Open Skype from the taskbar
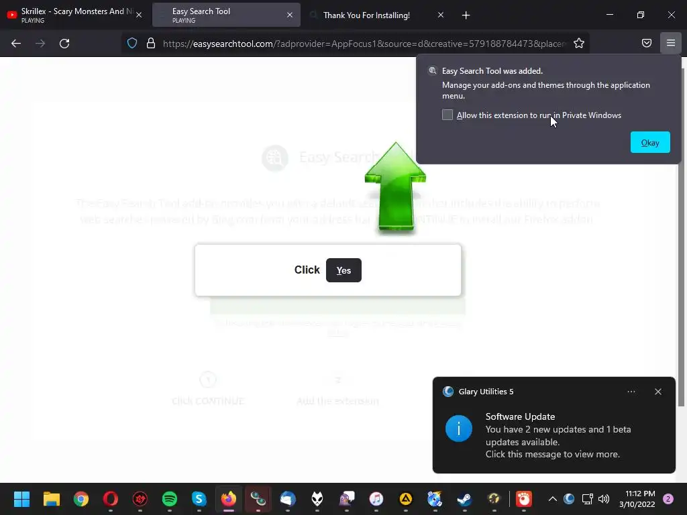The height and width of the screenshot is (515, 687). click(x=199, y=499)
